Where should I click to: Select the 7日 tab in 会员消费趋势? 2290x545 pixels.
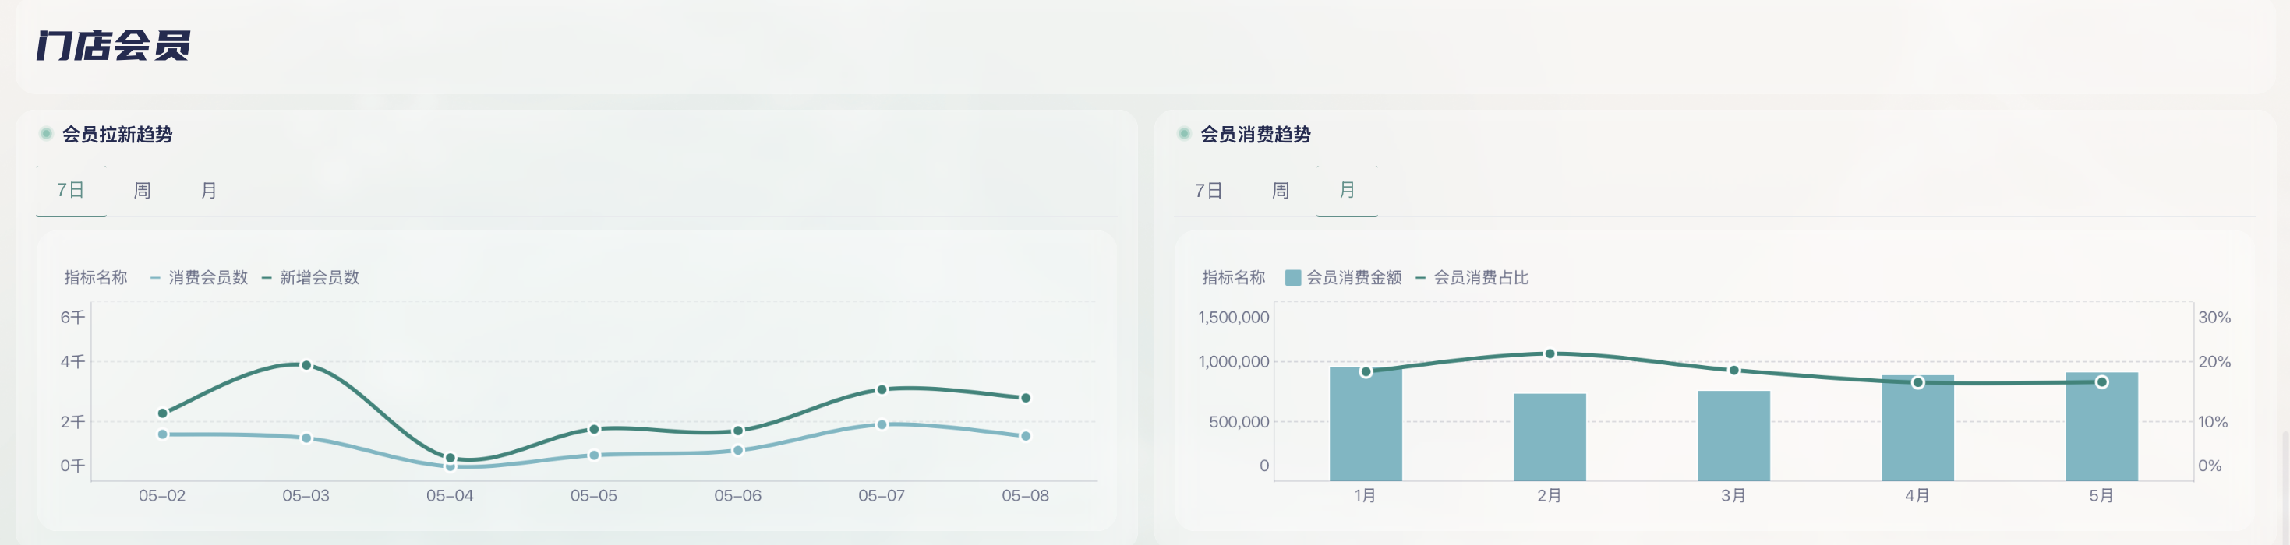coord(1208,190)
